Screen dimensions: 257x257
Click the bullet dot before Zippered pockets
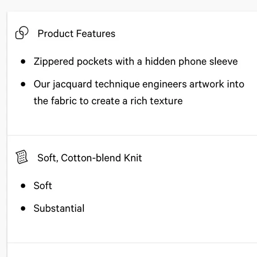click(23, 62)
